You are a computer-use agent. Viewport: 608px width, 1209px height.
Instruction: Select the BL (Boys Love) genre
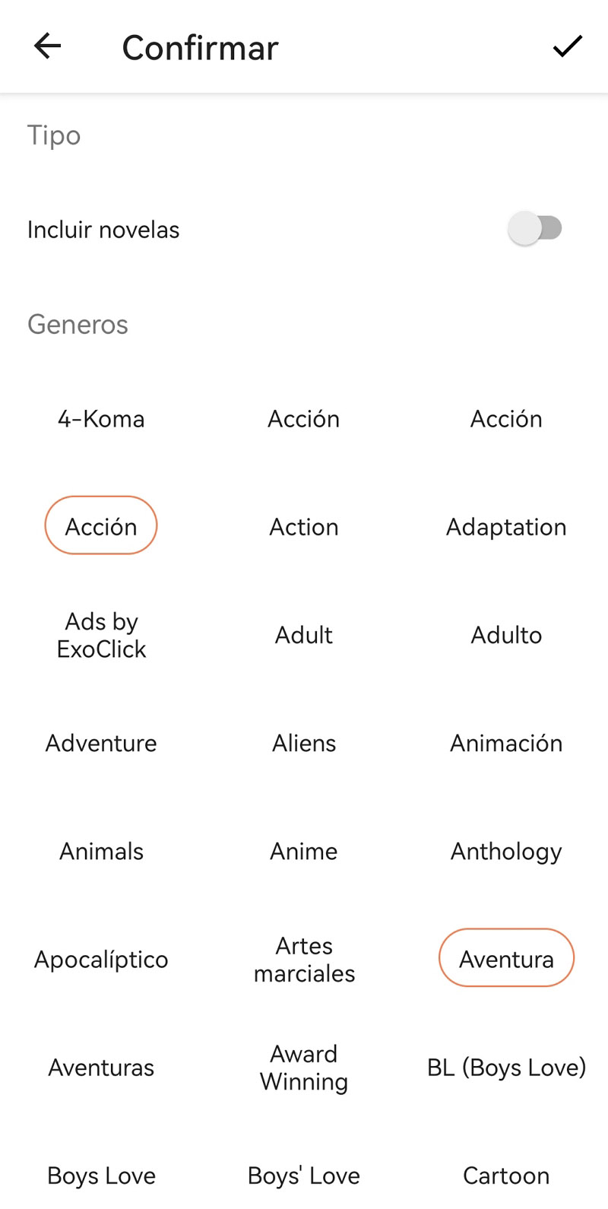coord(506,1068)
